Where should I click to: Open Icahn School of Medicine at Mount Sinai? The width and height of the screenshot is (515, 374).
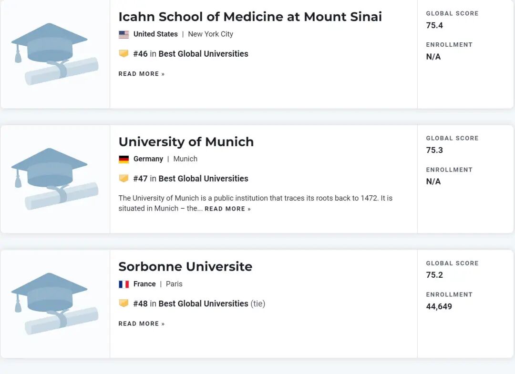tap(250, 17)
